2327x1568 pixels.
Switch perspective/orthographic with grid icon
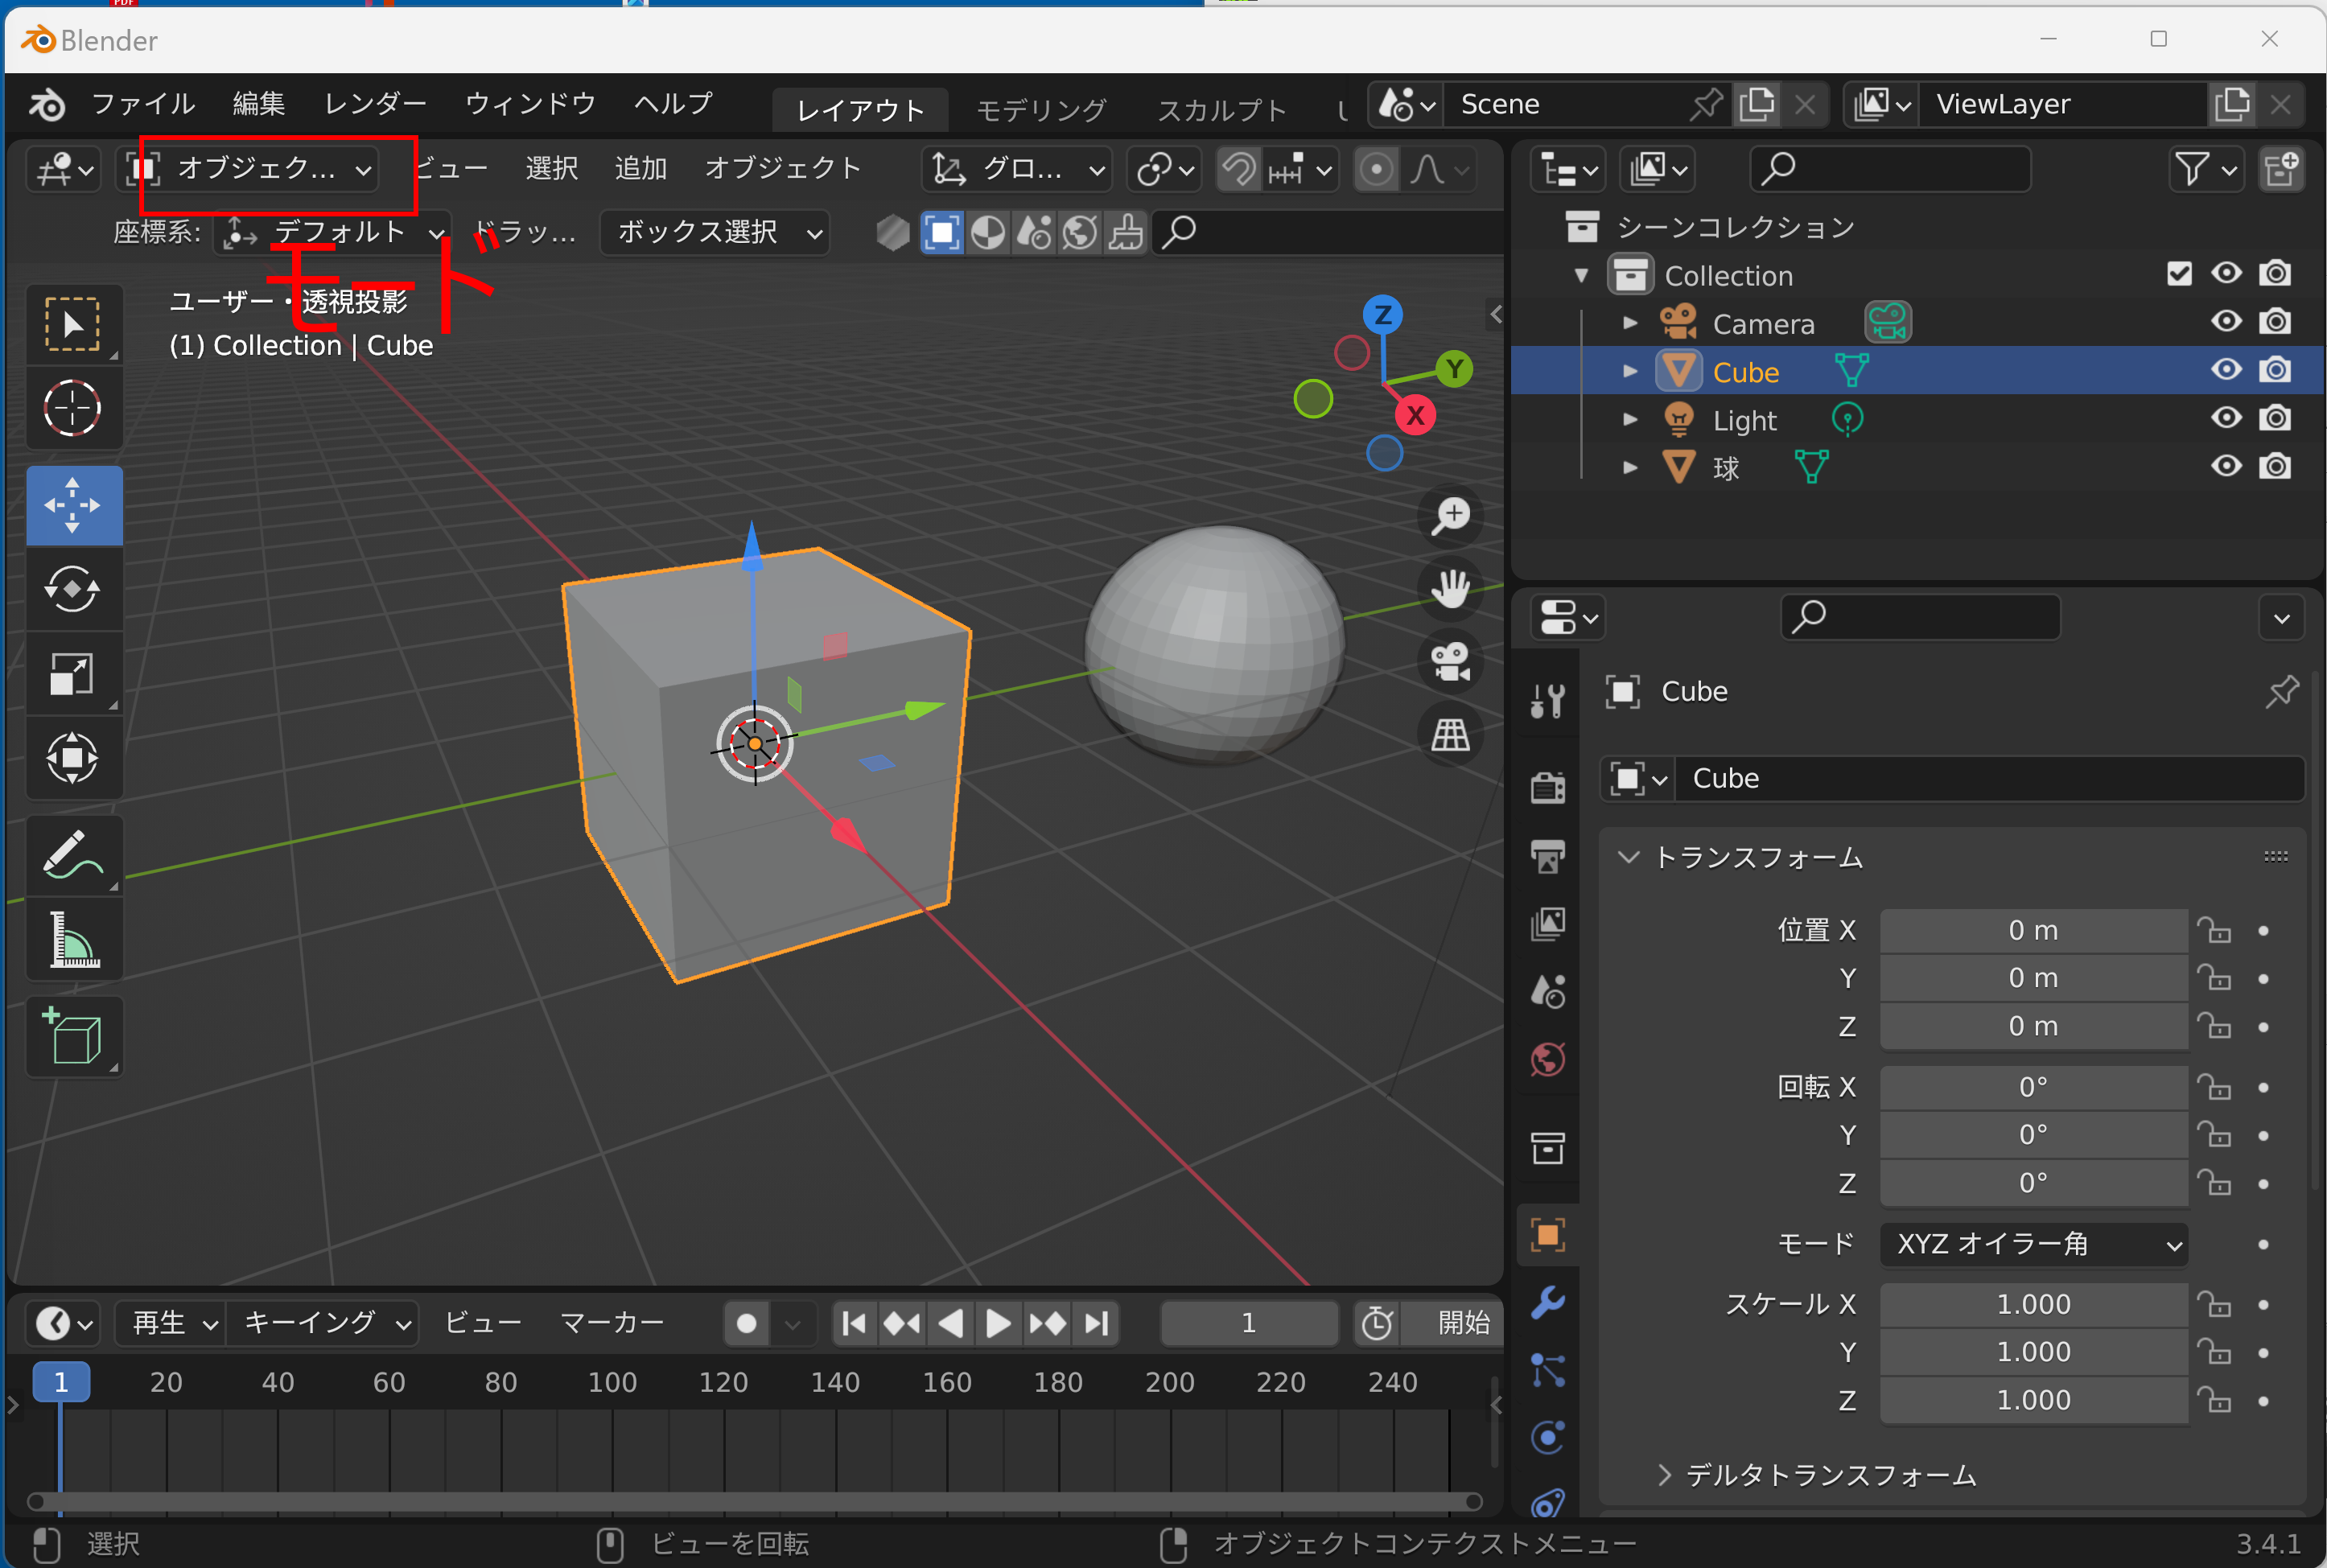pos(1450,735)
